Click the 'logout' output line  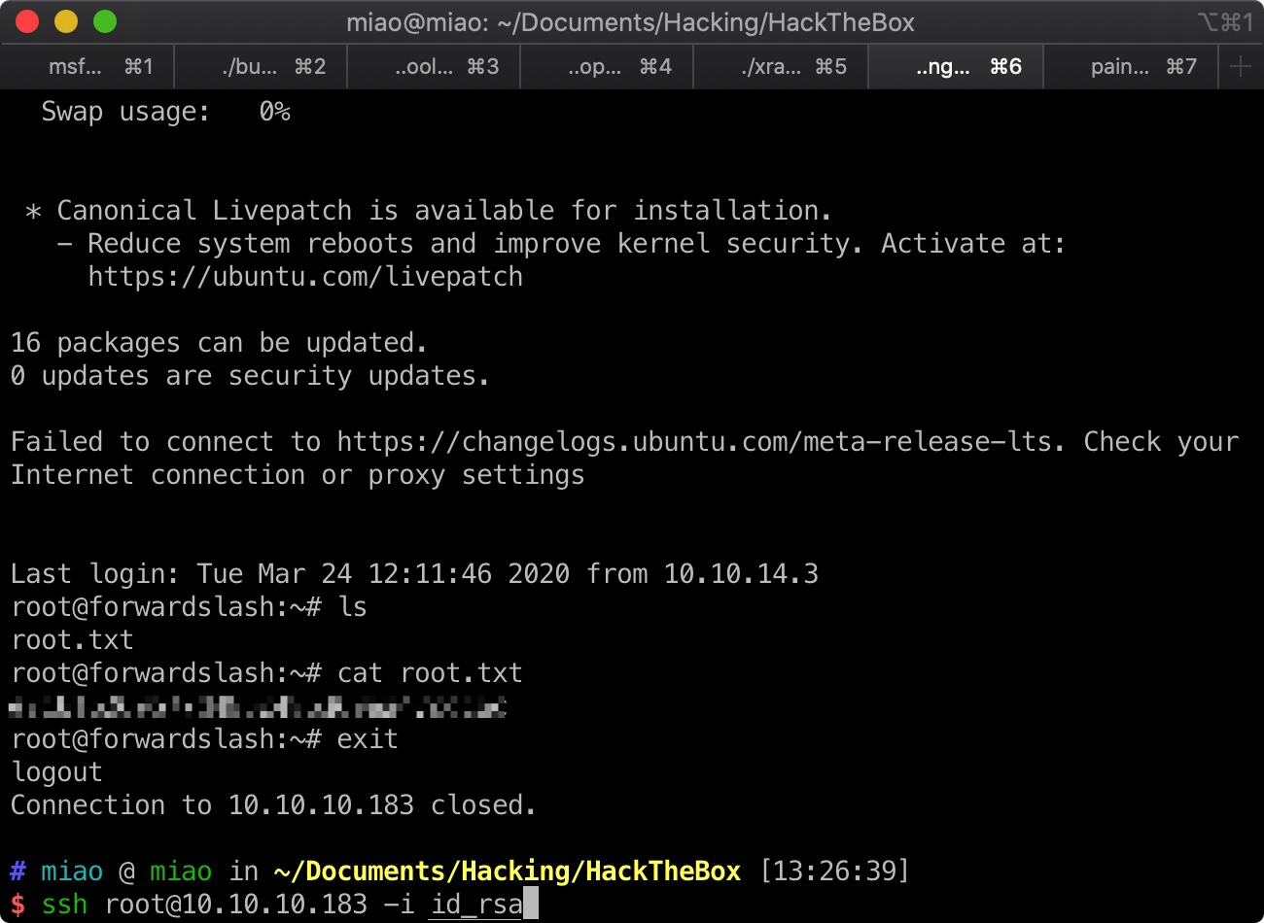click(56, 772)
